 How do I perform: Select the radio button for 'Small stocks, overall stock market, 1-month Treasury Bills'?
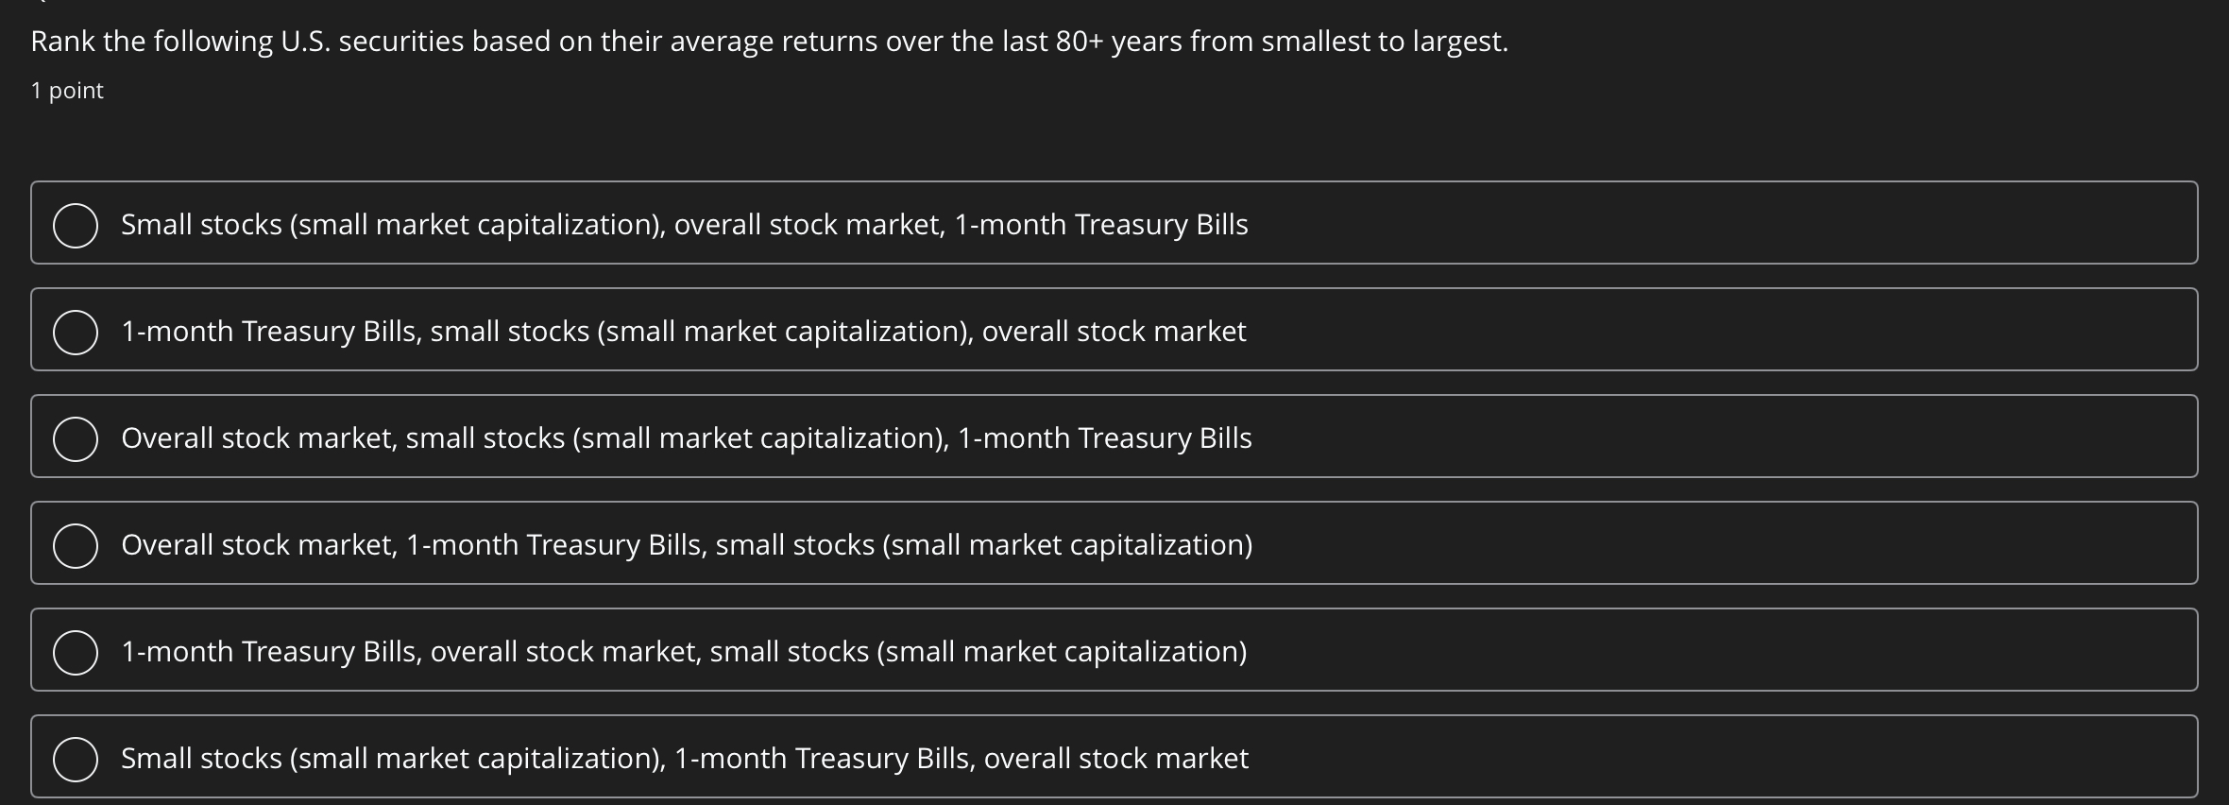tap(76, 224)
